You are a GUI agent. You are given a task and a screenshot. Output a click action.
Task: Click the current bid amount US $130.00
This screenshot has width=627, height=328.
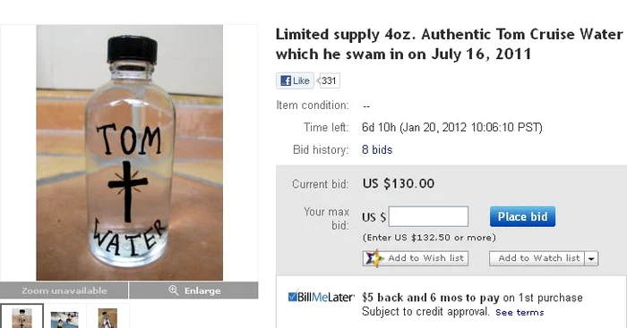click(399, 183)
